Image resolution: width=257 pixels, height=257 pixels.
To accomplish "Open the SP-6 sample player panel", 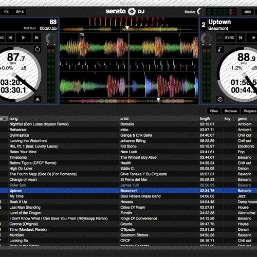I will [x=20, y=12].
